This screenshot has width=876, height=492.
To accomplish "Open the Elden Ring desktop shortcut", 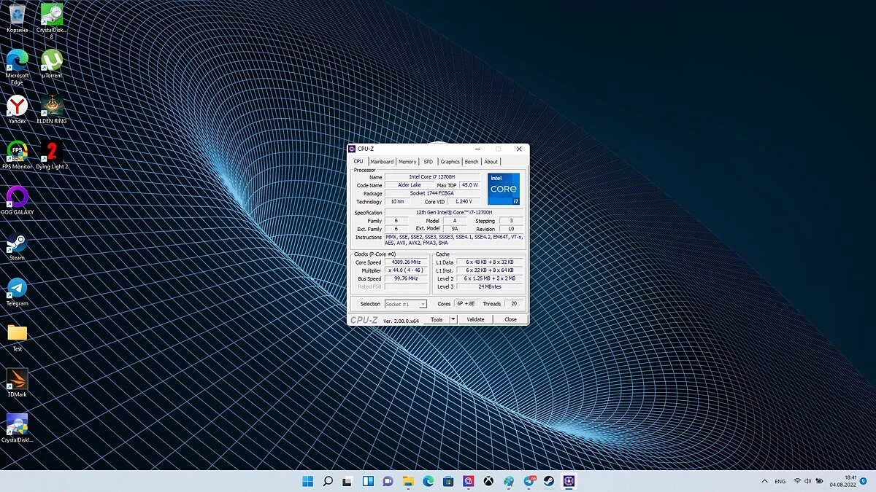I will 51,106.
